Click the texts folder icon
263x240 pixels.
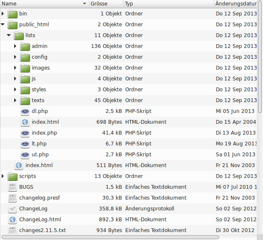coord(25,100)
